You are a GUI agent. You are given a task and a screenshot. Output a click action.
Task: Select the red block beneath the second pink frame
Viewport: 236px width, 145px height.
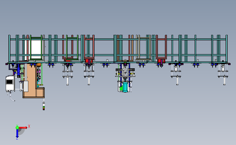pos(87,61)
